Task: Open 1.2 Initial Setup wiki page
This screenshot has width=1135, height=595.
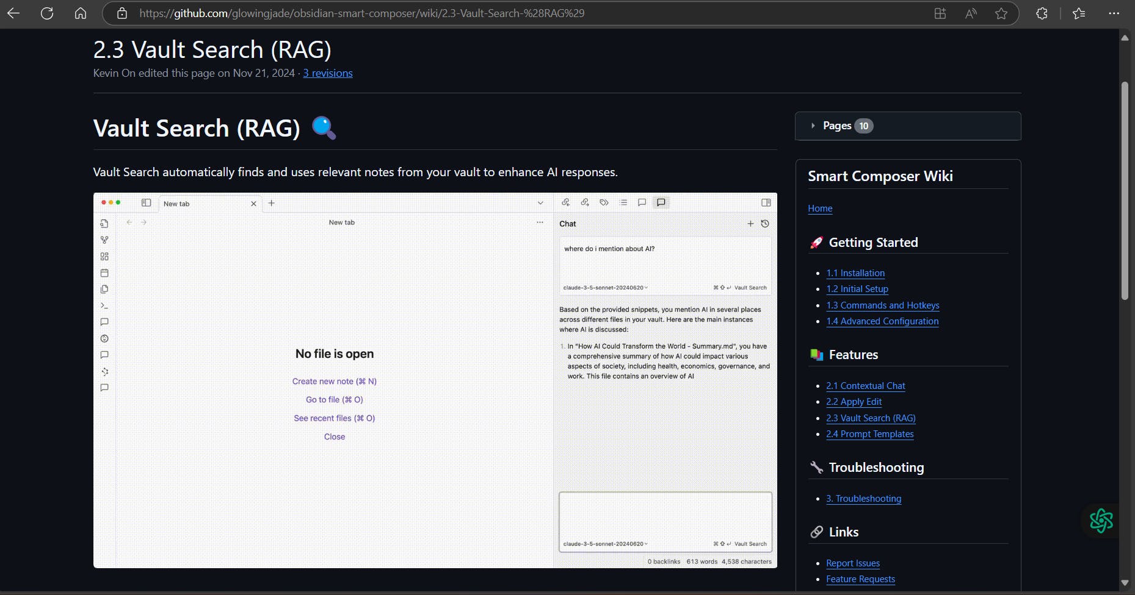Action: [x=857, y=289]
